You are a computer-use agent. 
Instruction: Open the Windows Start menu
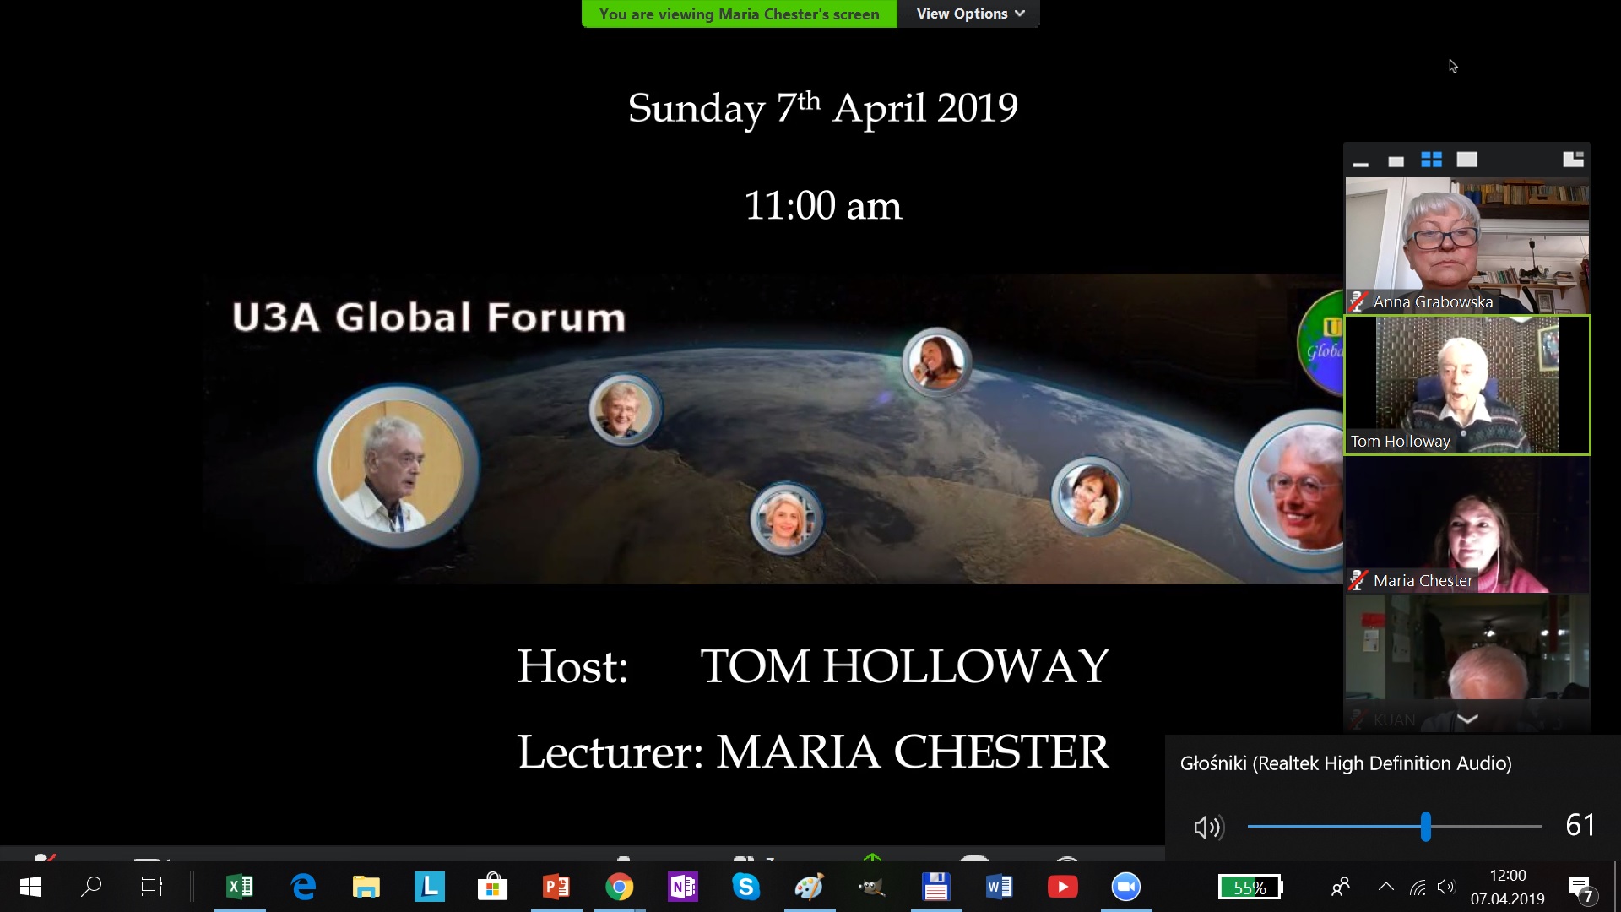tap(30, 887)
